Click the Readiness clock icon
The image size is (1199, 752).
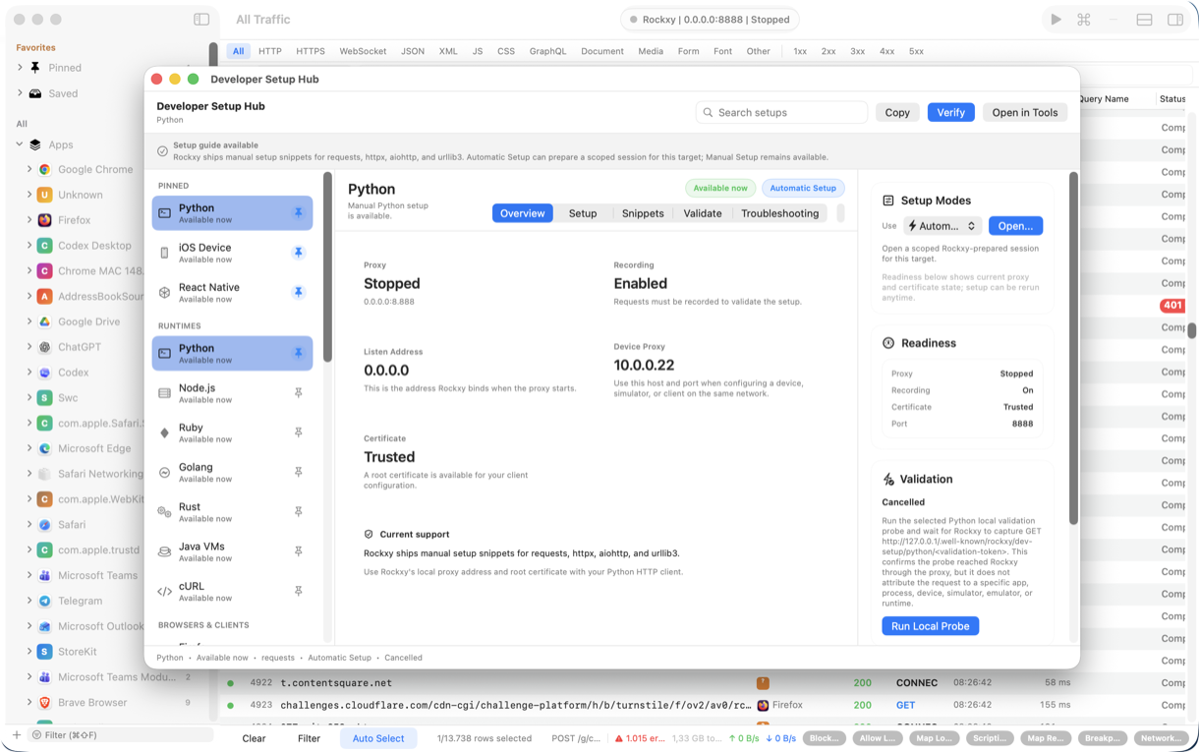(888, 343)
